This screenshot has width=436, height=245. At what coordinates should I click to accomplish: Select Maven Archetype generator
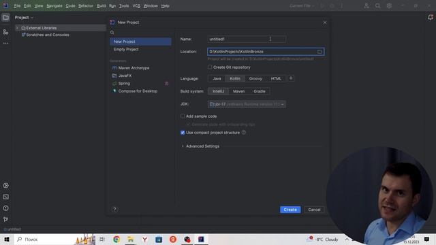(x=134, y=68)
